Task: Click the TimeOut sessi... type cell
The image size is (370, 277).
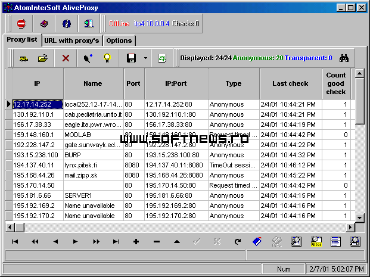Action: (234, 165)
